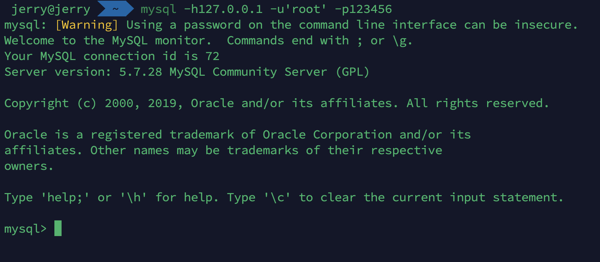Image resolution: width=600 pixels, height=262 pixels.
Task: Click the blue home directory tilde segment
Action: [116, 9]
